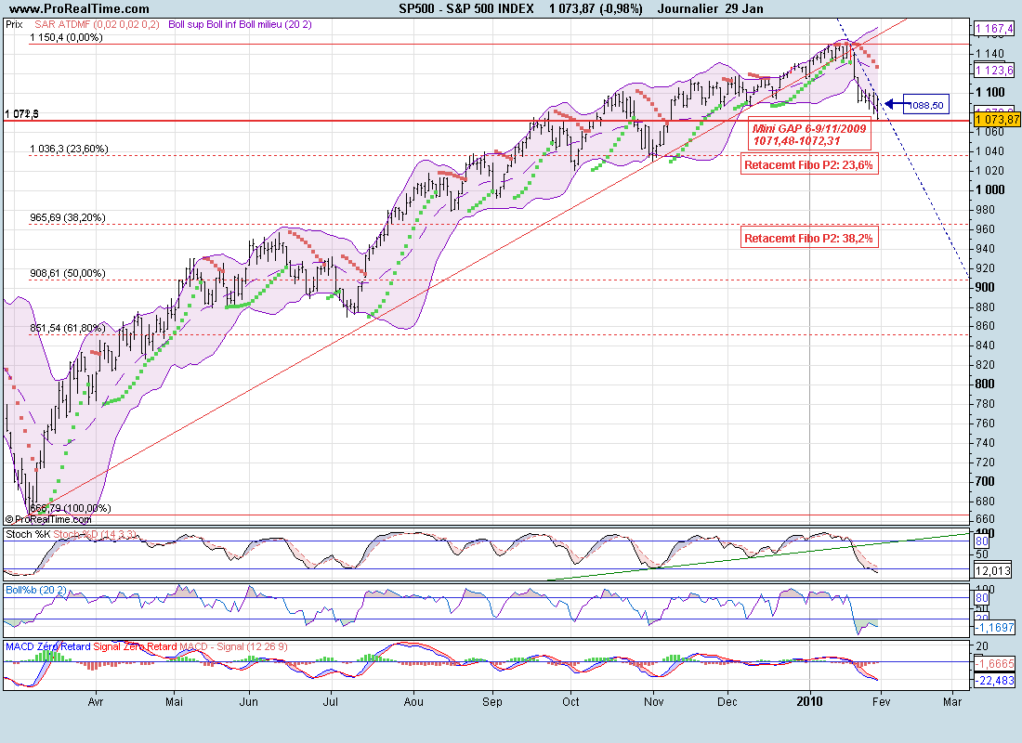
Task: Click the 'Mar' month label on time axis
Action: pos(952,702)
